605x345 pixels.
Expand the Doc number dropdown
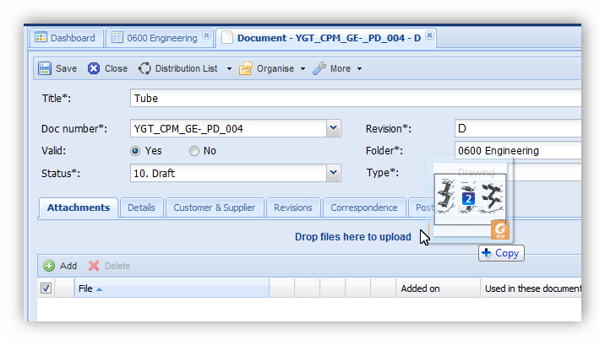[333, 128]
